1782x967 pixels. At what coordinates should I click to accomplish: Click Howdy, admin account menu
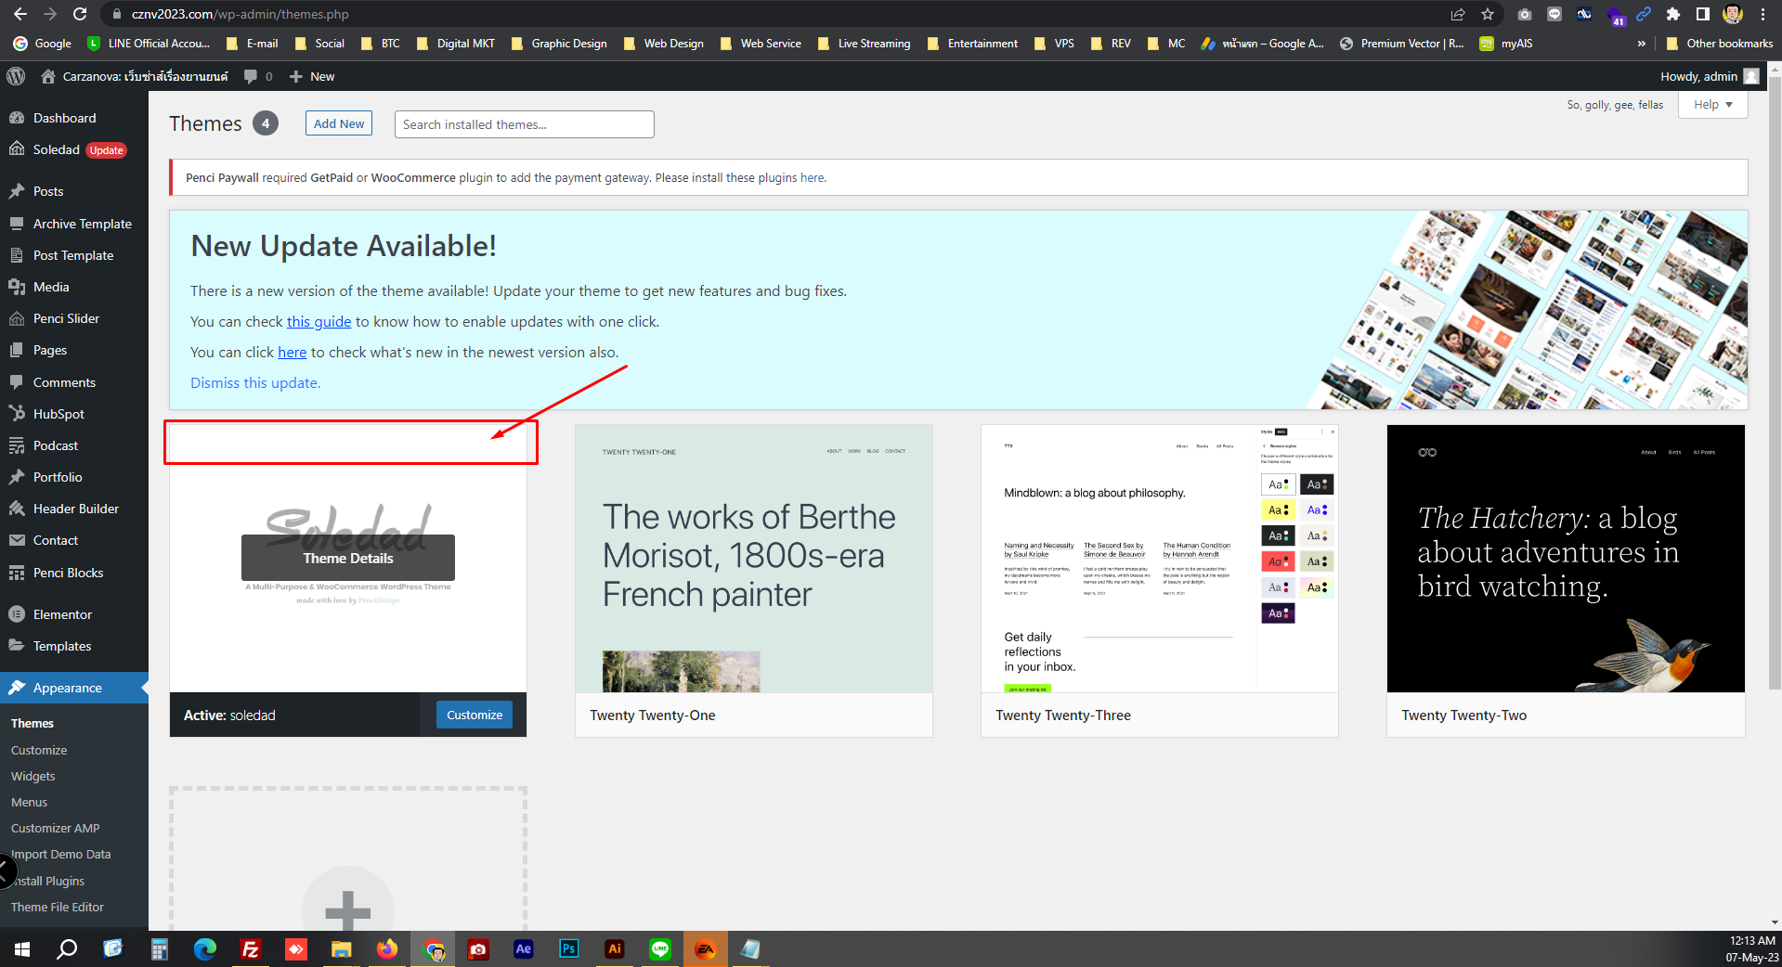1710,76
